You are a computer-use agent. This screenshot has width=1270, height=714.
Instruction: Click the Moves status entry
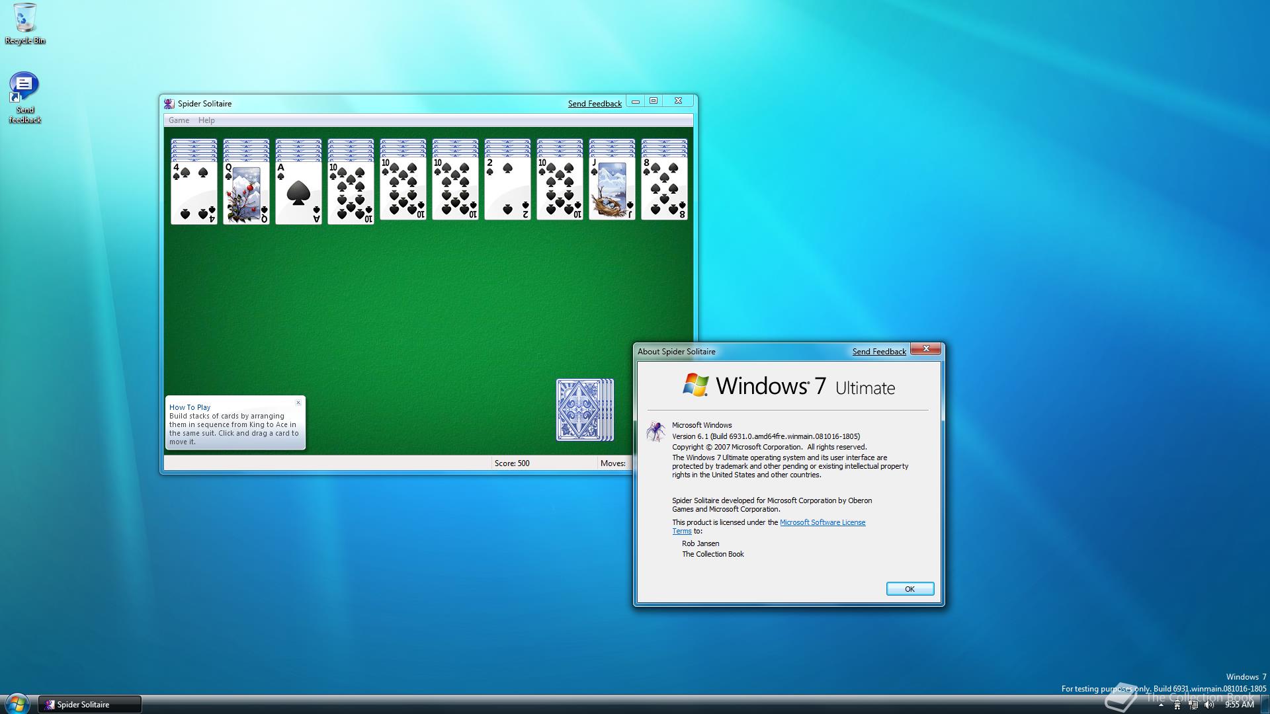coord(613,463)
